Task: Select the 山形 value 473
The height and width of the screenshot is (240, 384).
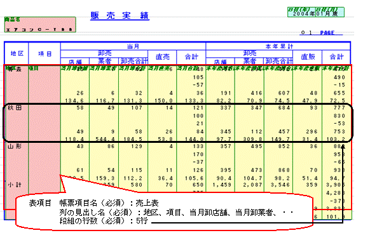Action: (x=256, y=170)
